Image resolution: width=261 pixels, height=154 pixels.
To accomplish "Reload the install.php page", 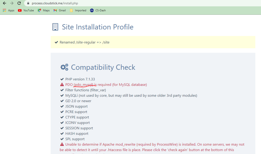I will (19, 3).
